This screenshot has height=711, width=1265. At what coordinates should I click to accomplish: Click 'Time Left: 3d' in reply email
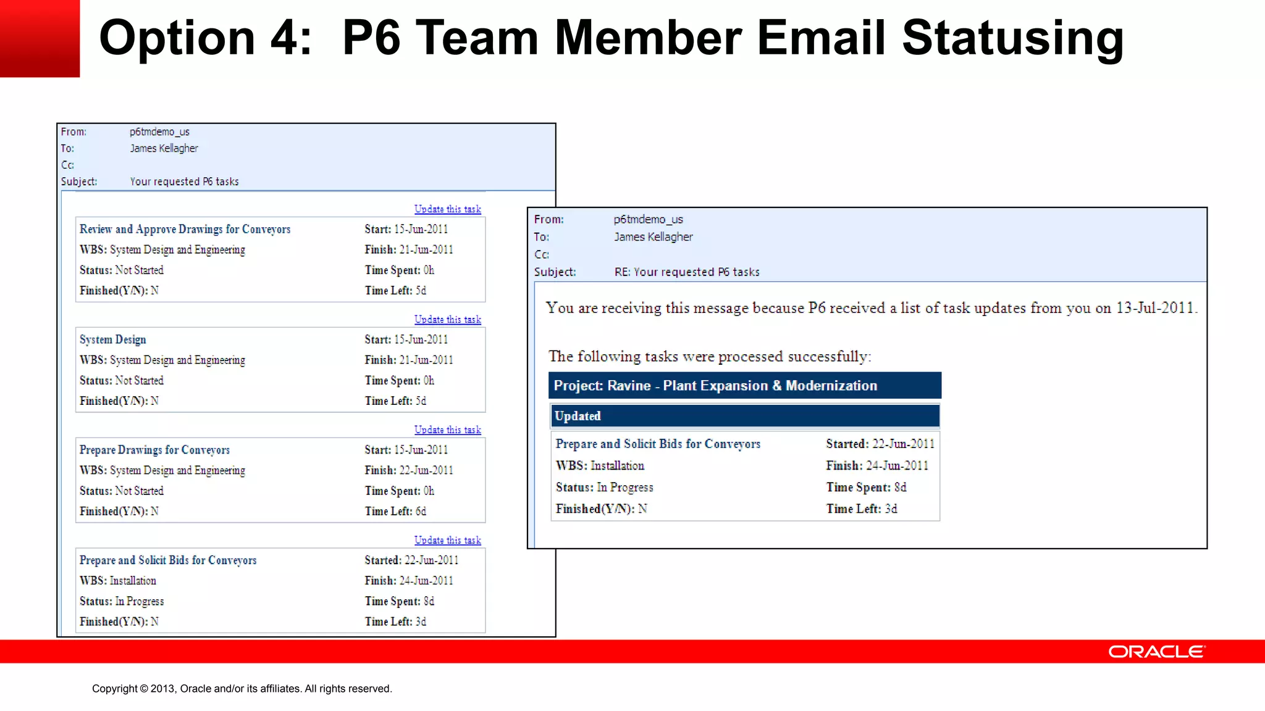(862, 509)
